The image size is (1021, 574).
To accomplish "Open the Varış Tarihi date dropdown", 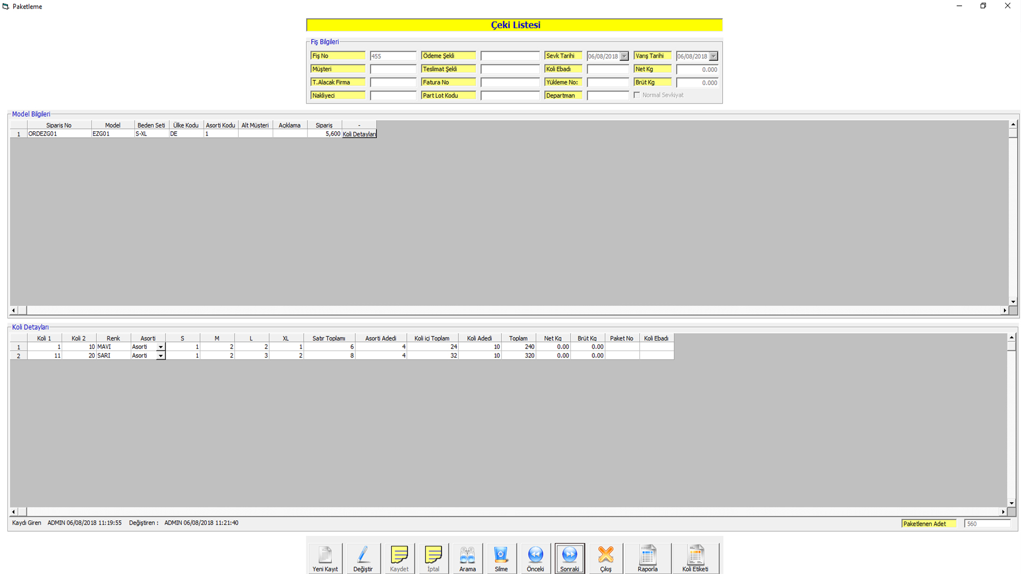I will [714, 56].
